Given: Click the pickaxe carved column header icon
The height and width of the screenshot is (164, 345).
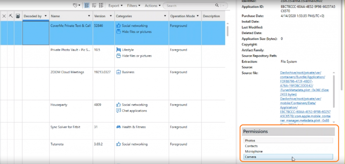Looking at the screenshot, I should pyautogui.click(x=10, y=16).
